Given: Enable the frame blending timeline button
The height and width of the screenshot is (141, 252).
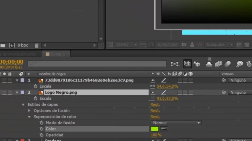Looking at the screenshot, I should [x=218, y=64].
